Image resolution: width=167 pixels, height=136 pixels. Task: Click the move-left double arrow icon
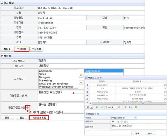[x=81, y=83]
